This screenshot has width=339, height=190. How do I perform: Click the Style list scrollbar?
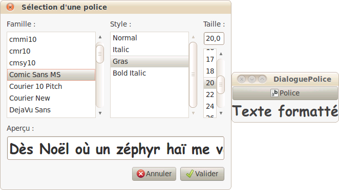click(x=193, y=75)
